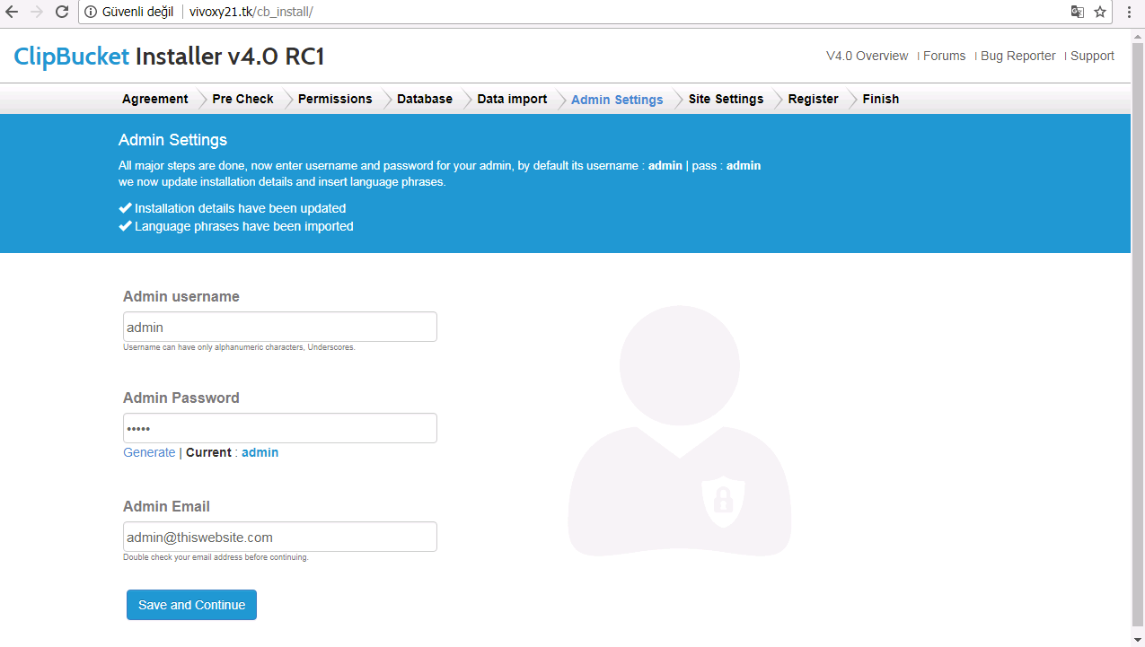This screenshot has width=1145, height=647.
Task: Click the 'Güvenli değil' security label
Action: tap(137, 12)
